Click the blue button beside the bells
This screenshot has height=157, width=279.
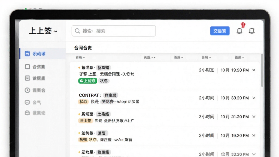point(220,31)
